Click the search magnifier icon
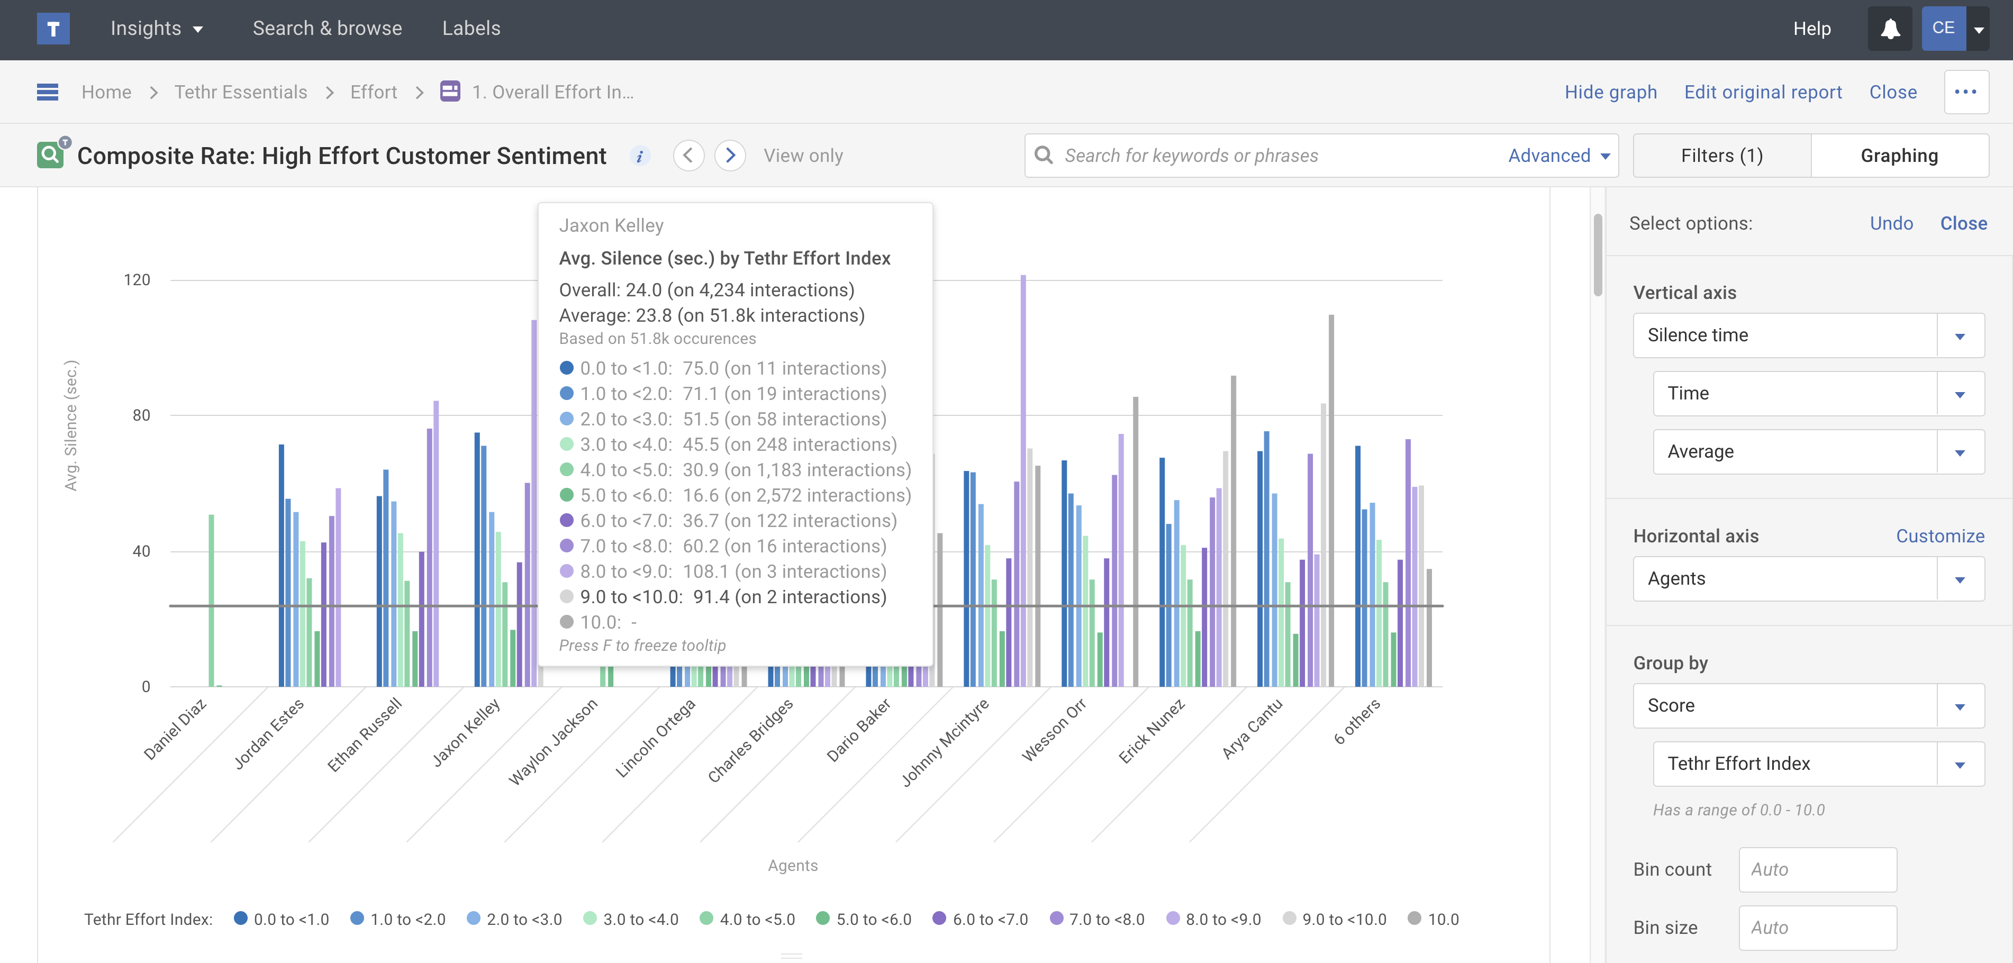 click(1044, 156)
